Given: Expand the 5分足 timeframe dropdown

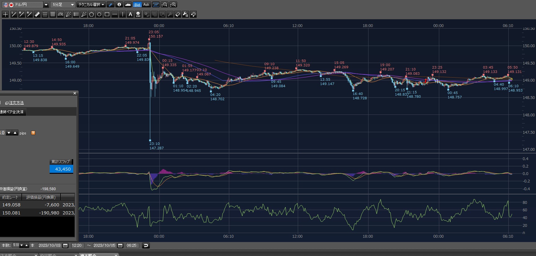Looking at the screenshot, I should [x=72, y=5].
